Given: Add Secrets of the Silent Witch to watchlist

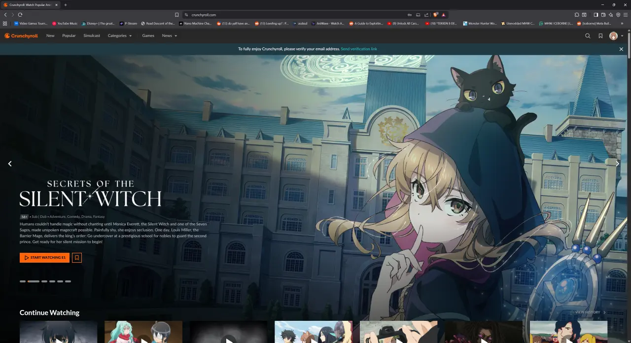Looking at the screenshot, I should tap(76, 257).
